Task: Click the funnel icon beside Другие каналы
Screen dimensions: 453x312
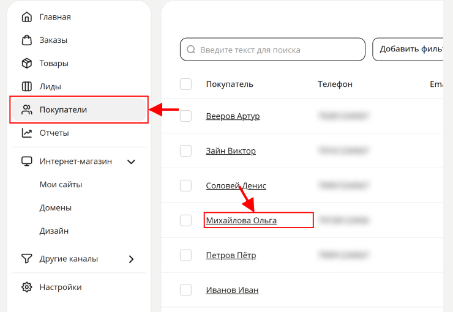Action: pyautogui.click(x=26, y=259)
